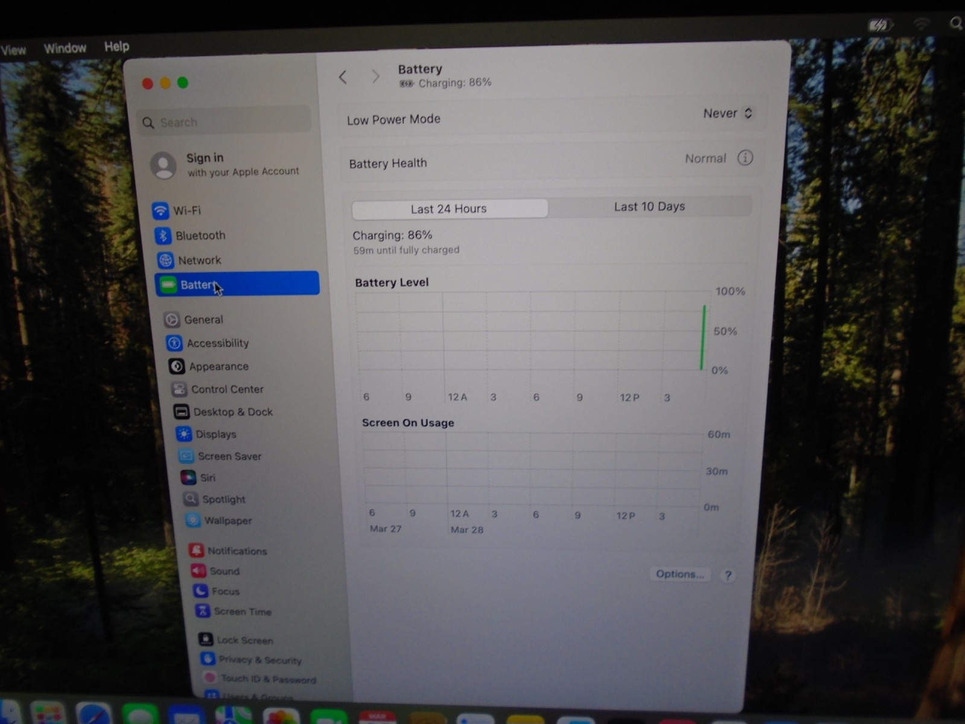Screen dimensions: 965x724
Task: Click the "Normal" battery health value
Action: coord(705,159)
